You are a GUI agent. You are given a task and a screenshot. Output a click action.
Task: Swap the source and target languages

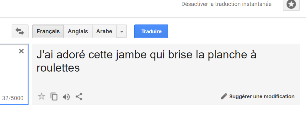tap(20, 31)
